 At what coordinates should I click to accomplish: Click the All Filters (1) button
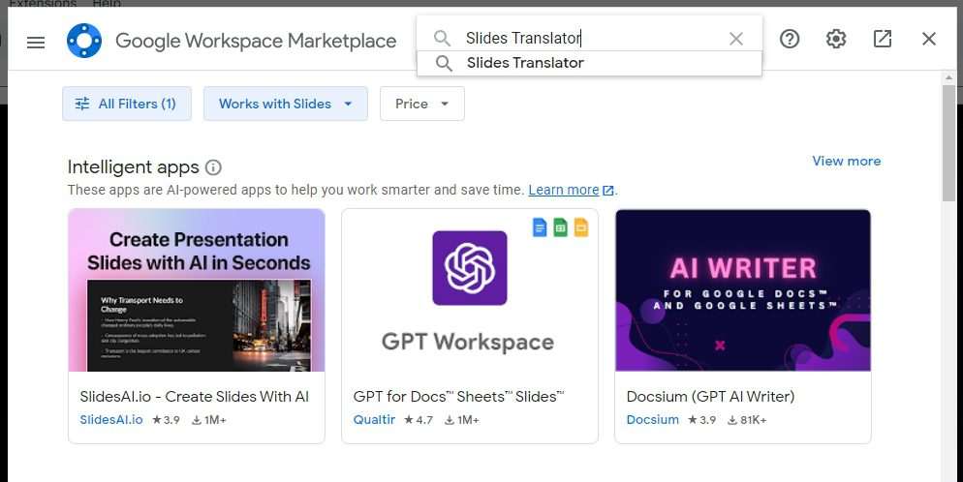tap(127, 104)
